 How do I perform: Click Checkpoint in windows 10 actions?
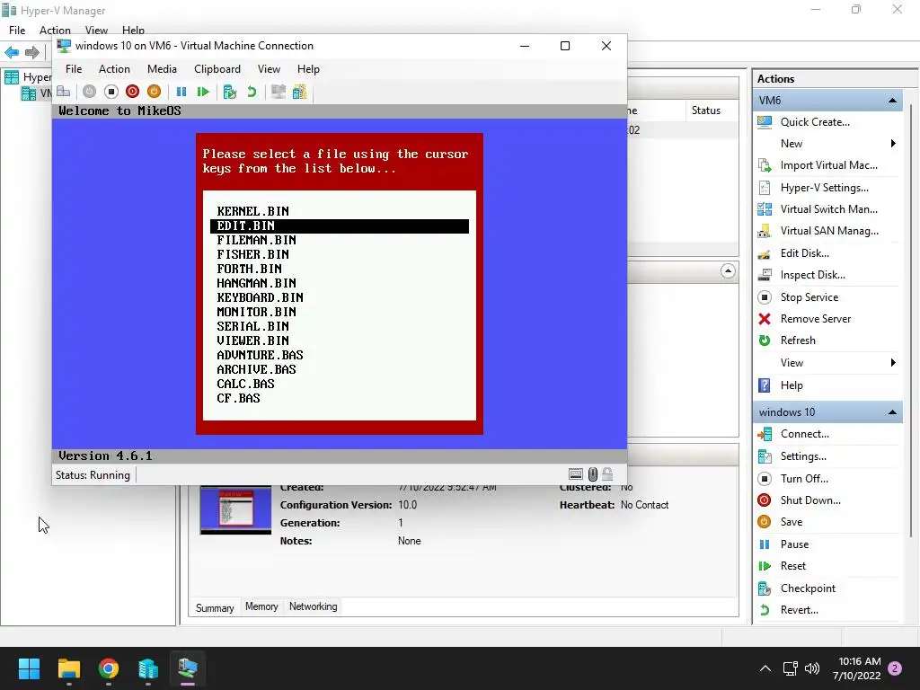[808, 588]
